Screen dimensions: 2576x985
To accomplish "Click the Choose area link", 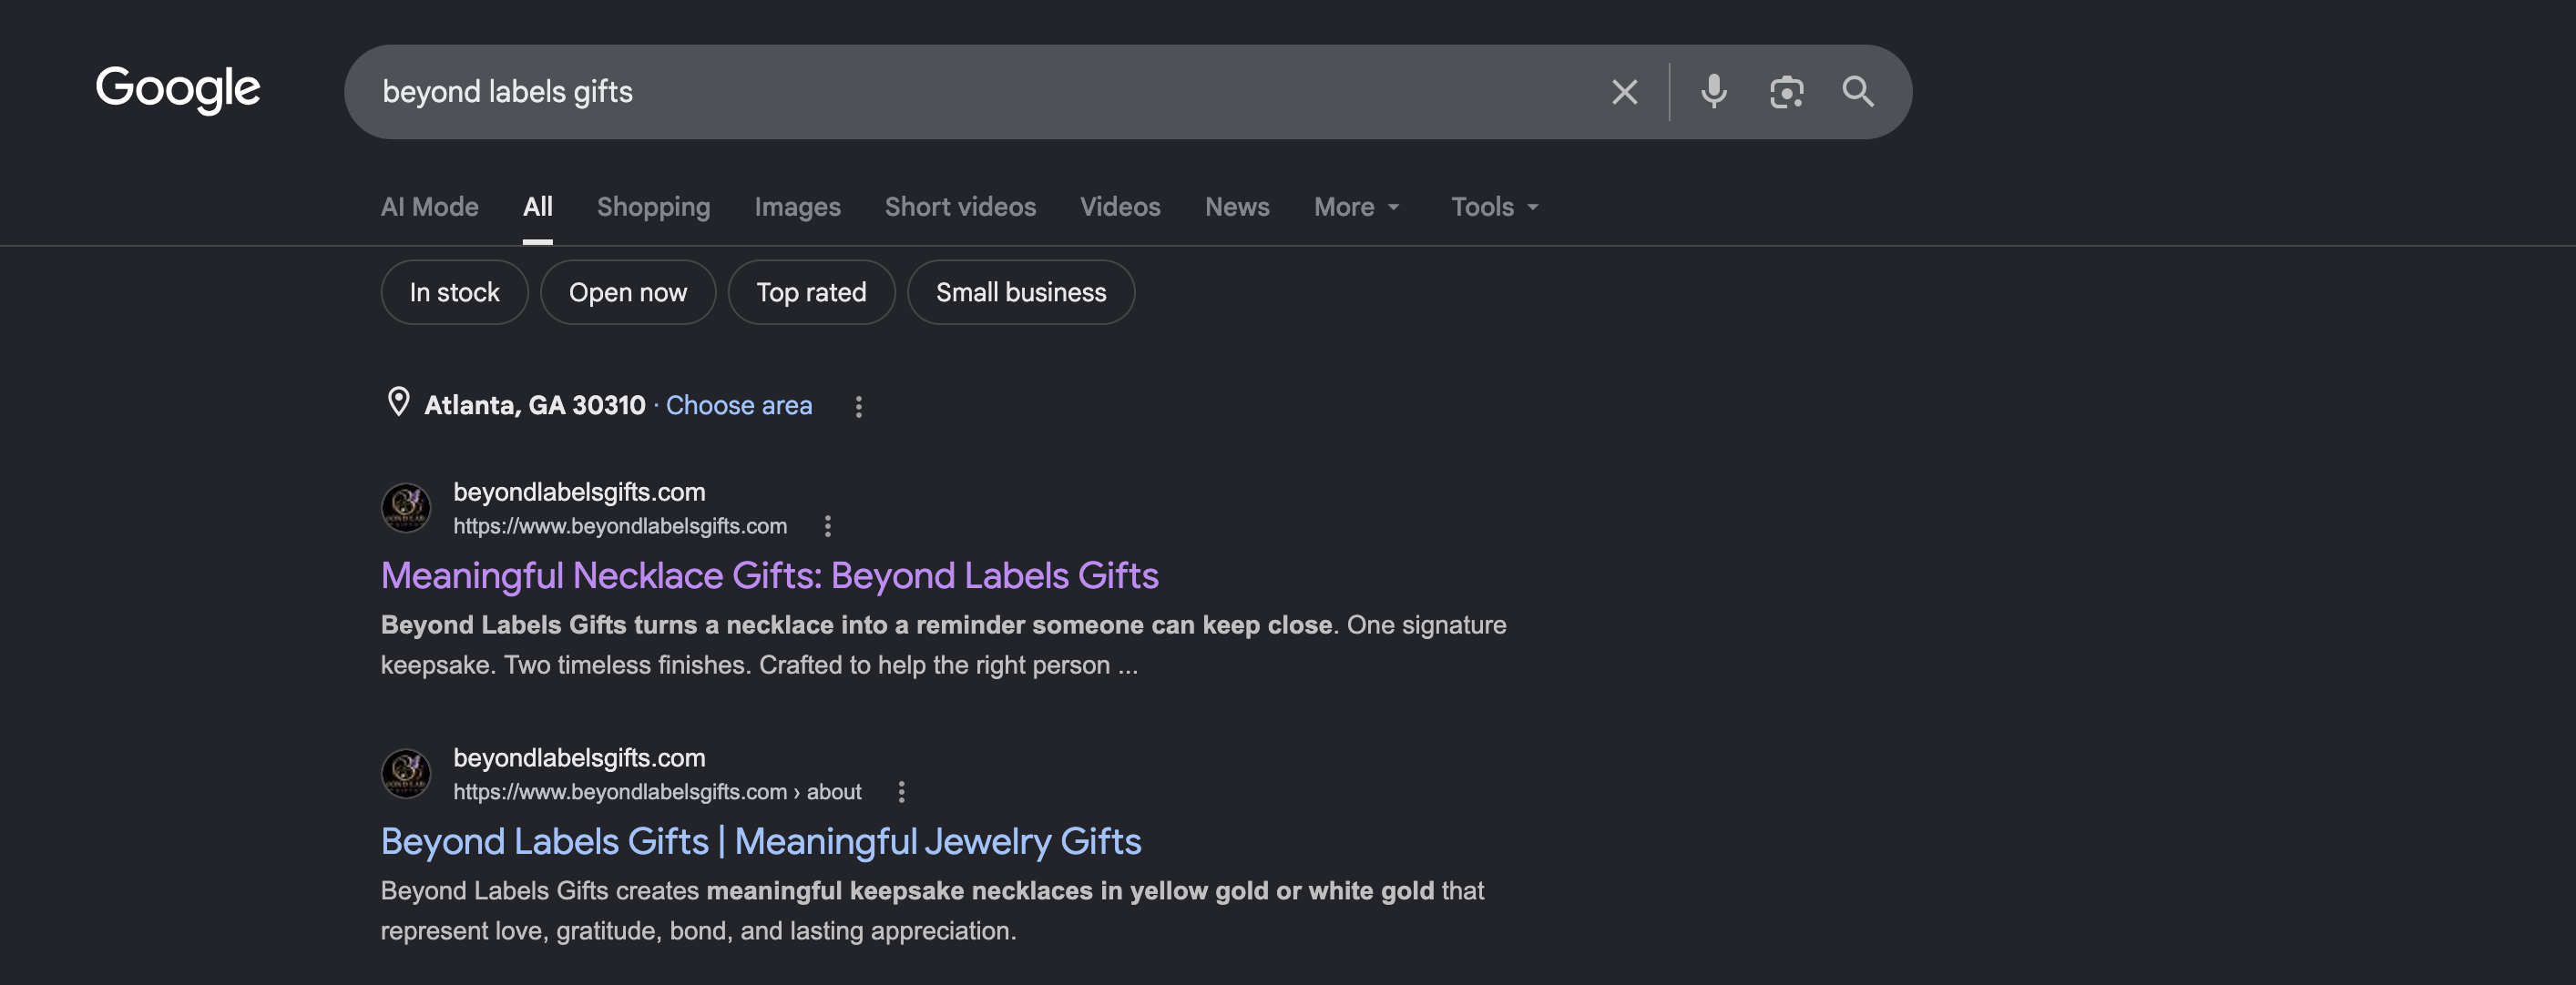I will (739, 406).
